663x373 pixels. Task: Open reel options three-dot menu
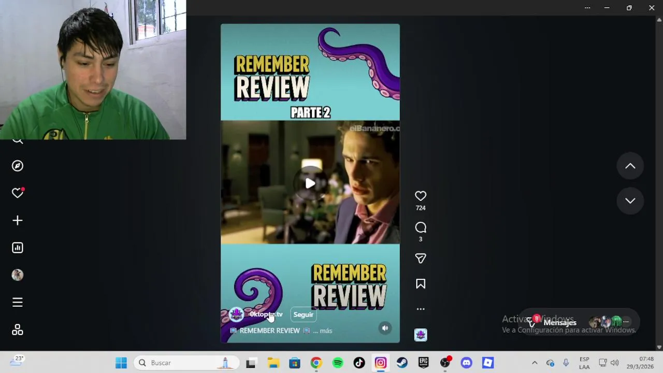pos(421,309)
